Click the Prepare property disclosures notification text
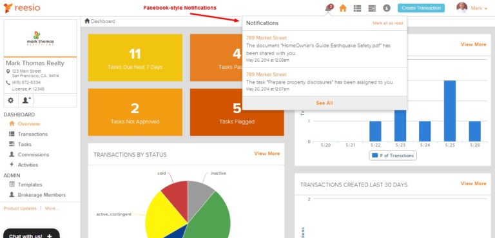 tap(320, 82)
